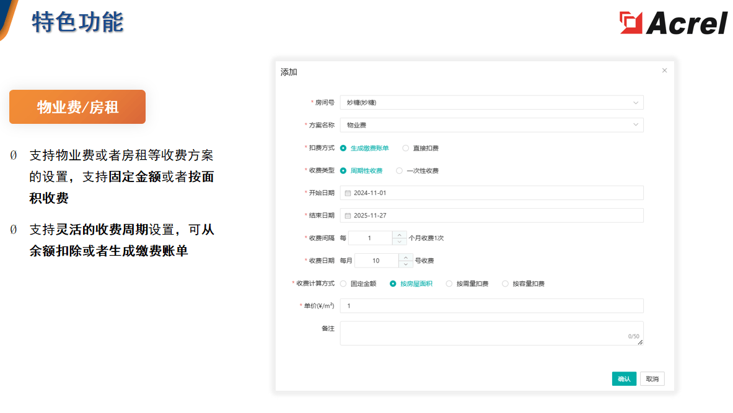Click the 物业费/房租 orange label
Screen dimensions: 733x413
click(x=77, y=107)
